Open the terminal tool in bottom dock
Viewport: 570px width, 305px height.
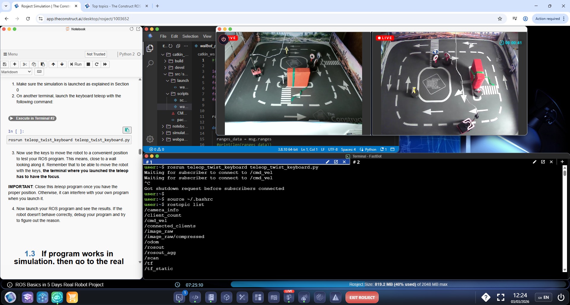(179, 297)
